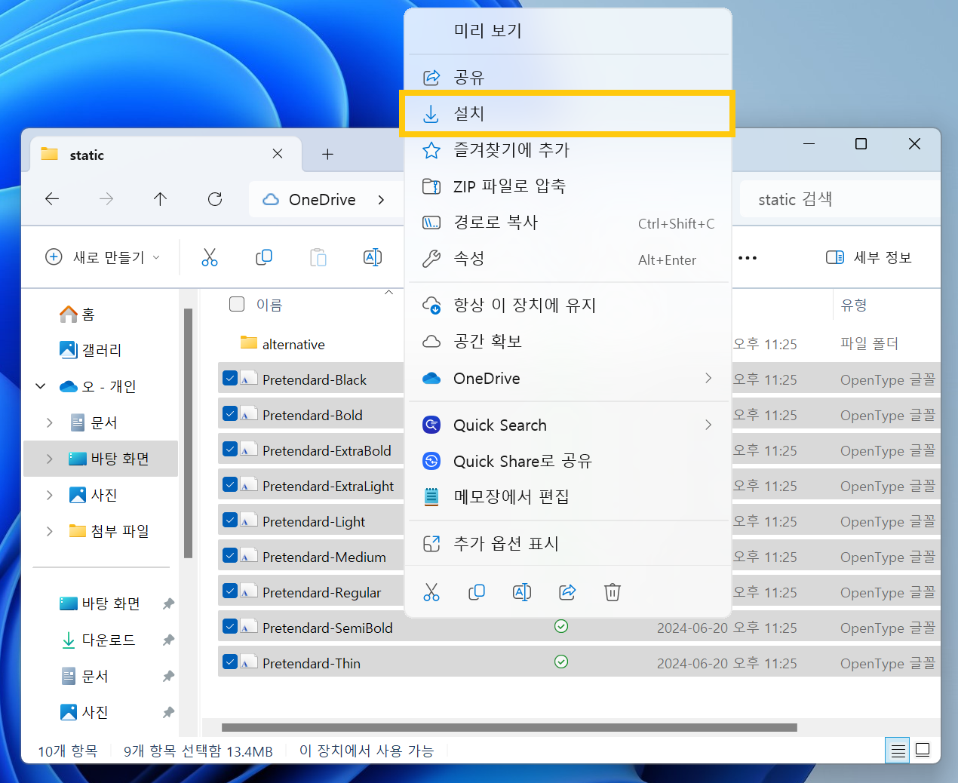Click the static 검색 search box
Image resolution: width=958 pixels, height=783 pixels.
pyautogui.click(x=840, y=199)
